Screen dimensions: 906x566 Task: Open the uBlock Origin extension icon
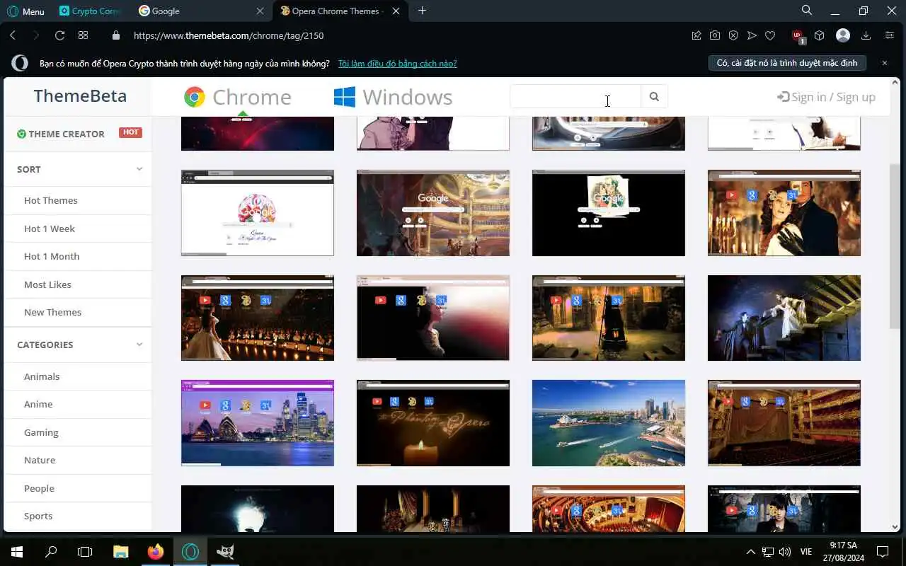798,35
